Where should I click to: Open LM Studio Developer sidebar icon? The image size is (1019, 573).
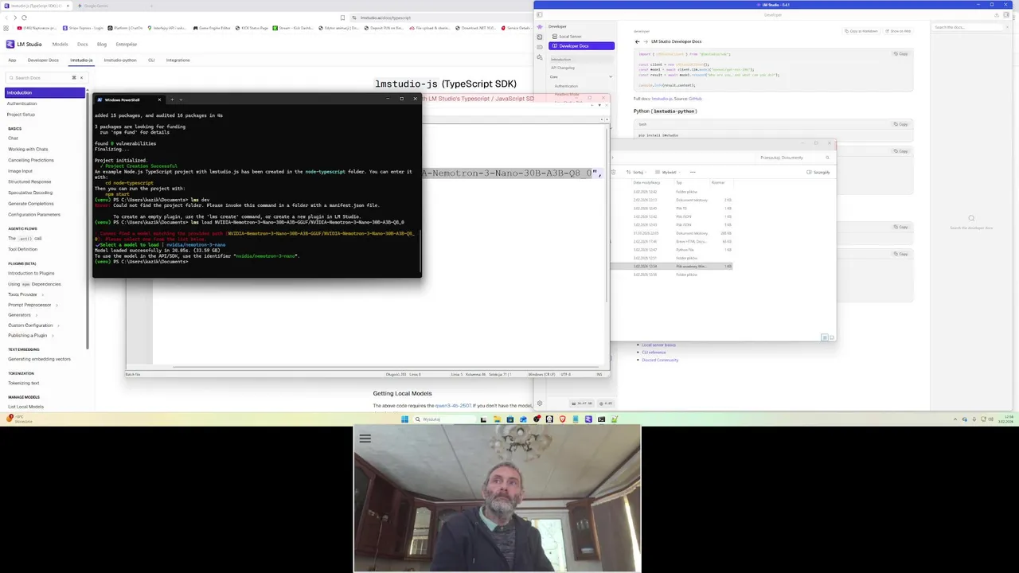[x=539, y=37]
